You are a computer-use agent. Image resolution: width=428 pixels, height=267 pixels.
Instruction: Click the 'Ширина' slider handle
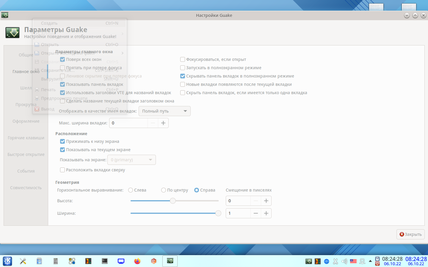[x=218, y=213]
